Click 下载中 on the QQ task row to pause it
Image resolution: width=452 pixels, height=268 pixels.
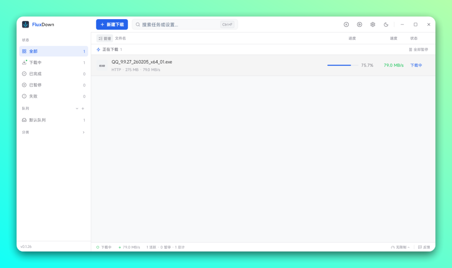(415, 65)
